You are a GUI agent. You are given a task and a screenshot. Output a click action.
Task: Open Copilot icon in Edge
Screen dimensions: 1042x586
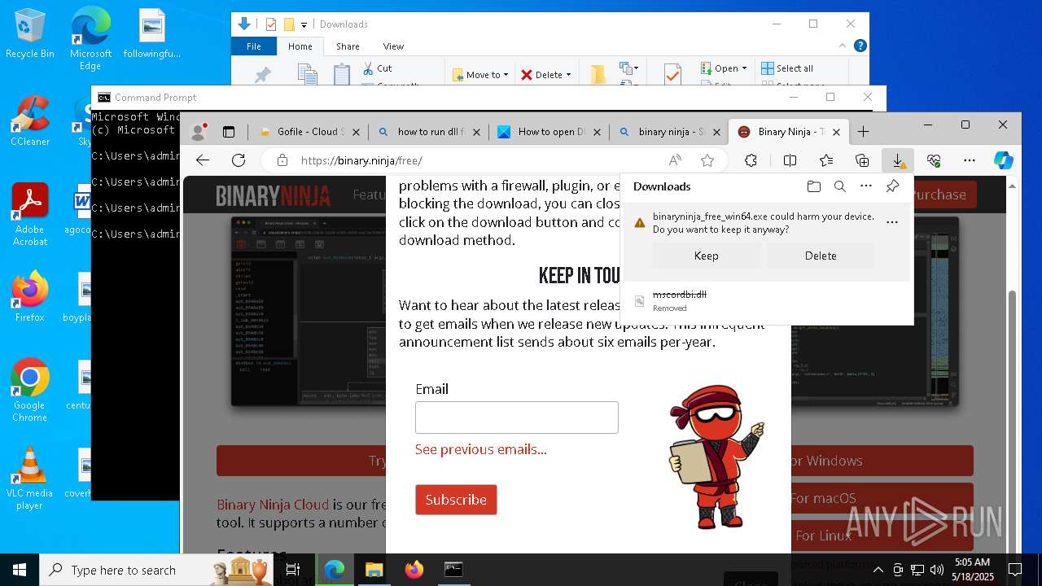coord(1004,160)
